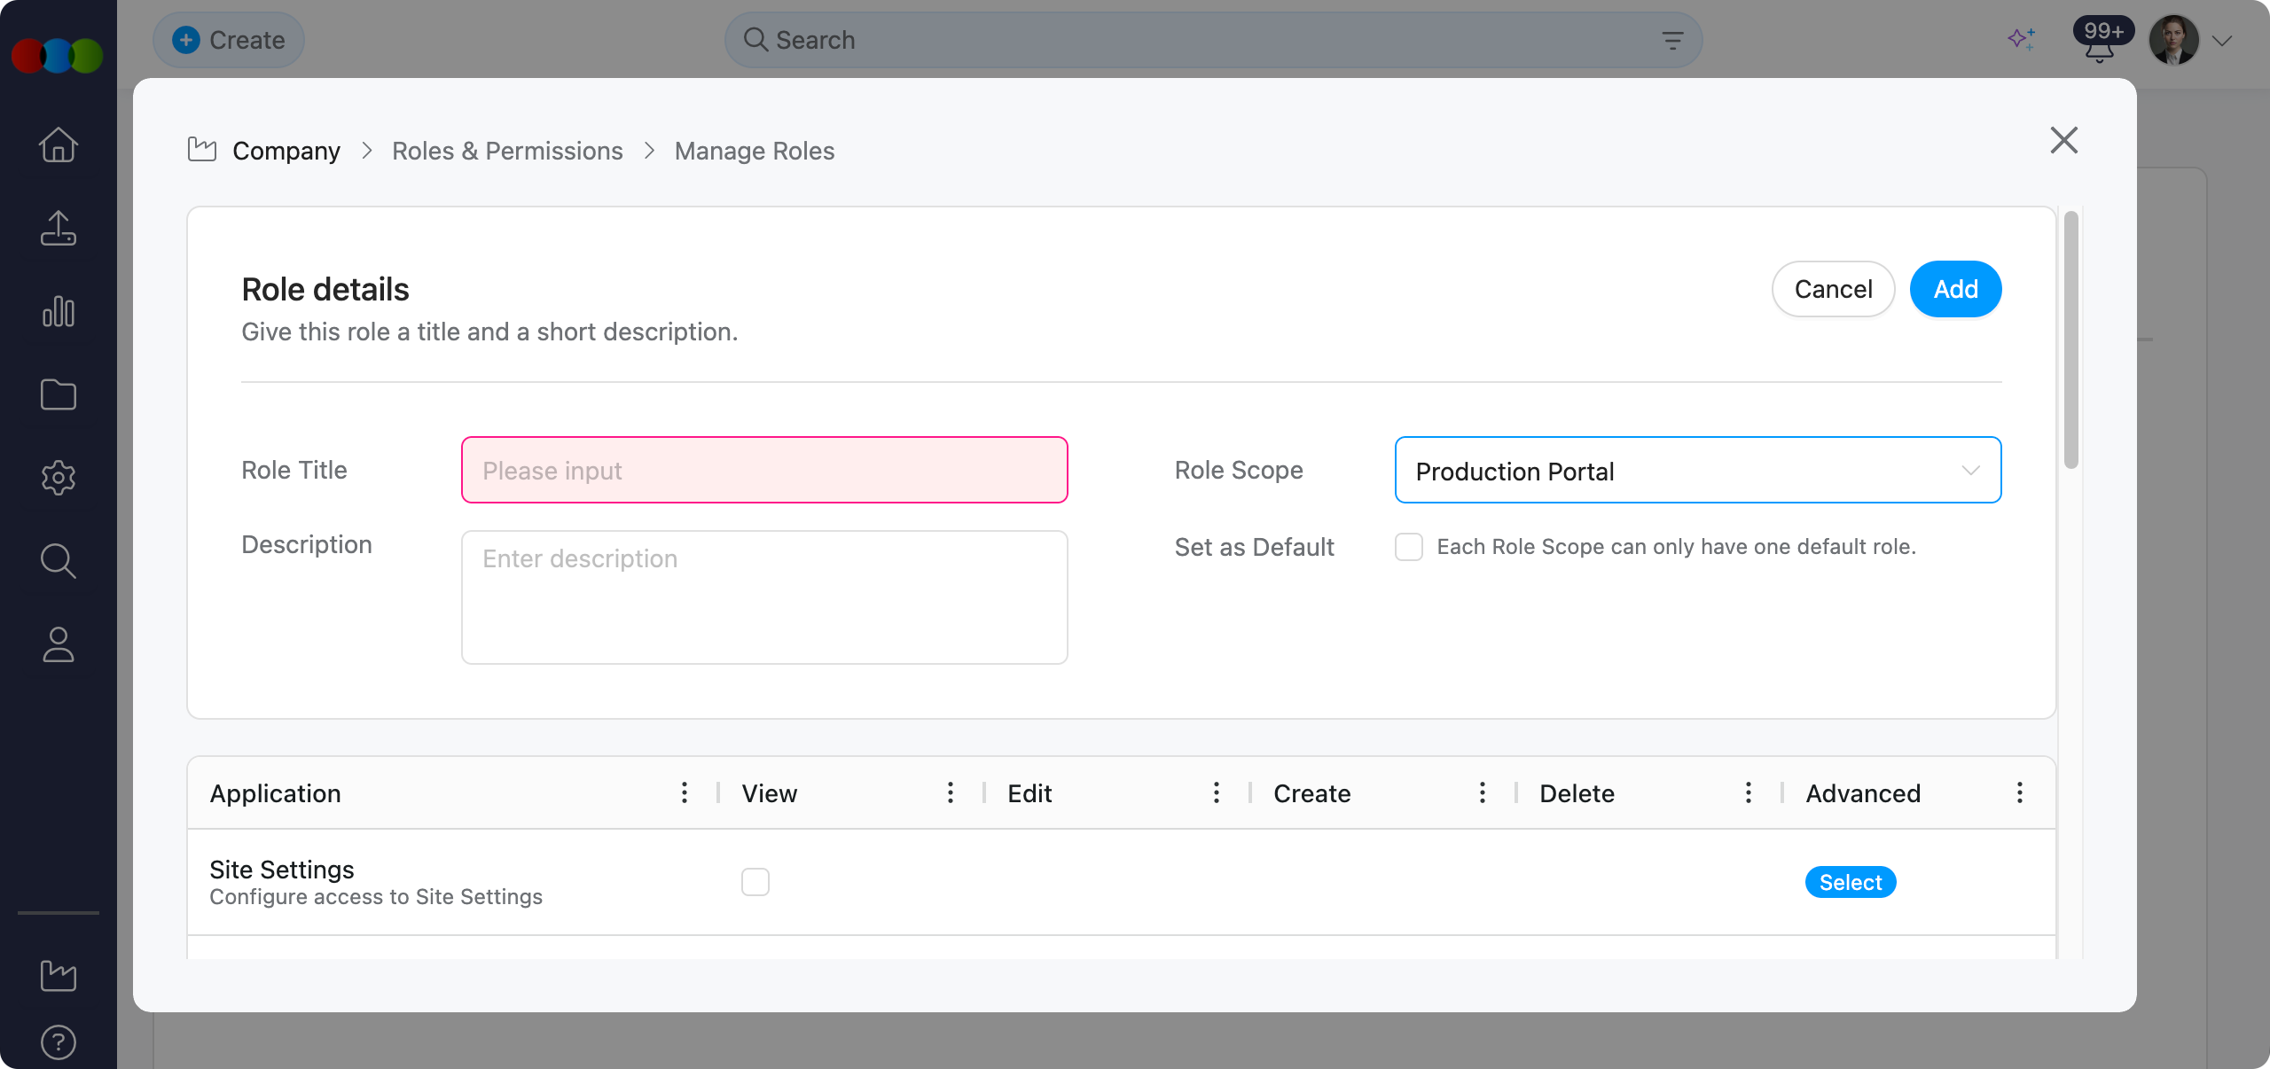Enable the Set as Default checkbox
Image resolution: width=2270 pixels, height=1069 pixels.
1408,547
